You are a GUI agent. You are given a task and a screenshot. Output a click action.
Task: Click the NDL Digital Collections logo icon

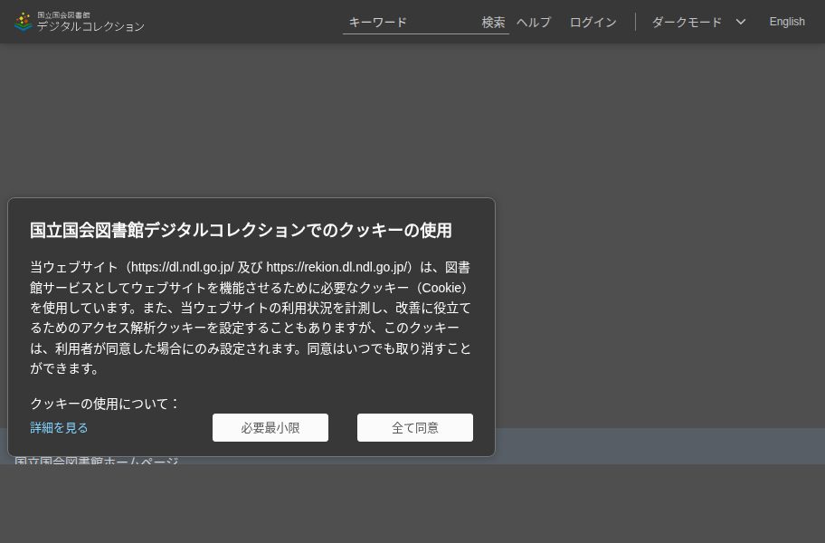(24, 22)
